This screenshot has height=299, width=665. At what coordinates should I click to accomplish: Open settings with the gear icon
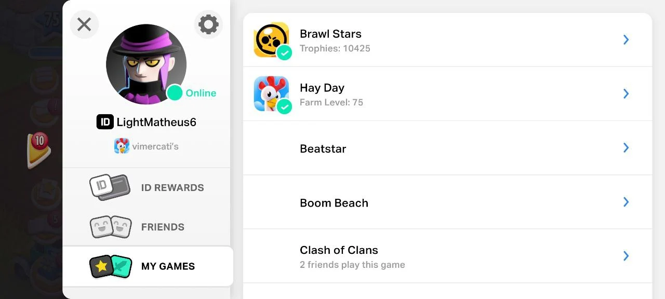click(x=208, y=24)
